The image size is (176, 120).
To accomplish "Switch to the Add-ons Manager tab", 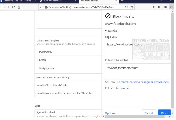I will (52, 1).
